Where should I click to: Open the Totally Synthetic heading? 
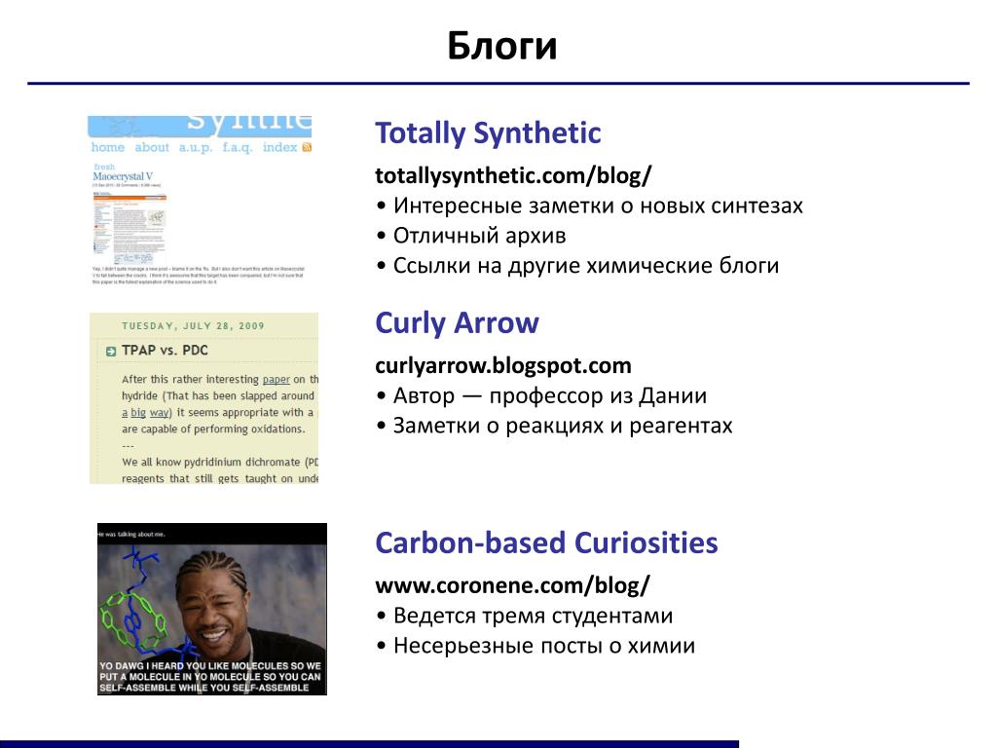click(488, 132)
